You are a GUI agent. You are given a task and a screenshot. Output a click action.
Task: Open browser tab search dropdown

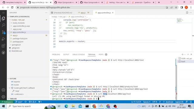[x=171, y=2]
